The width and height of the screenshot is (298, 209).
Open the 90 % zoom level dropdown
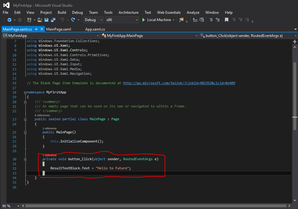coord(18,206)
